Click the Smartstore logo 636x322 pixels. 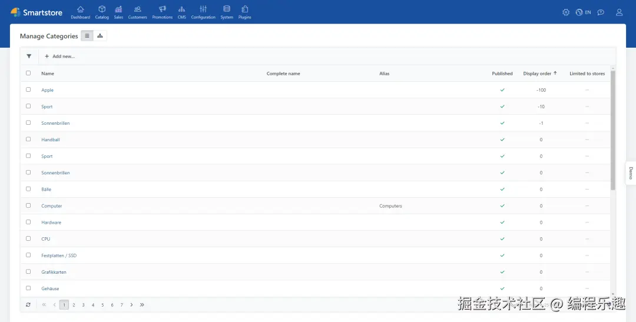[37, 12]
